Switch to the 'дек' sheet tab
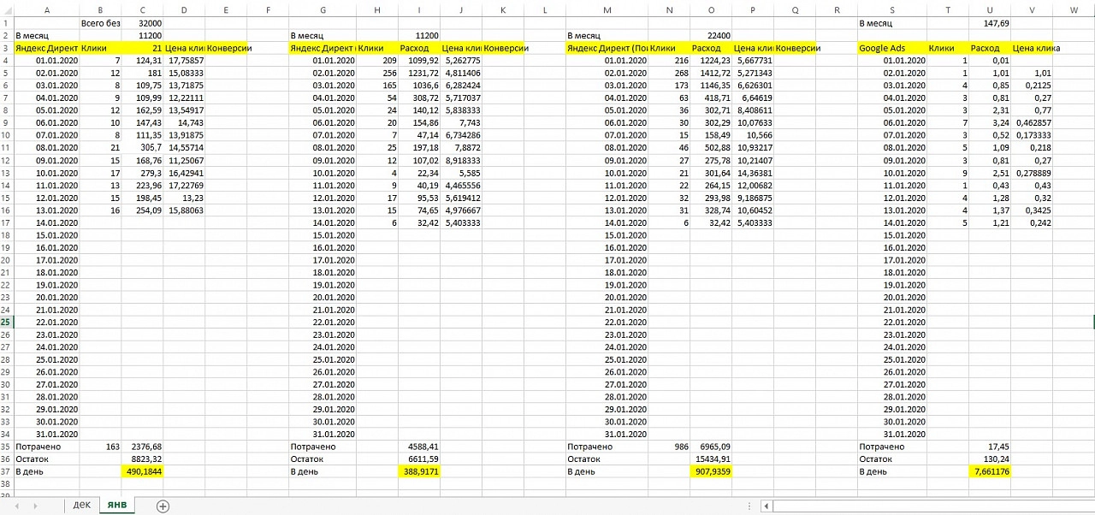 [81, 505]
